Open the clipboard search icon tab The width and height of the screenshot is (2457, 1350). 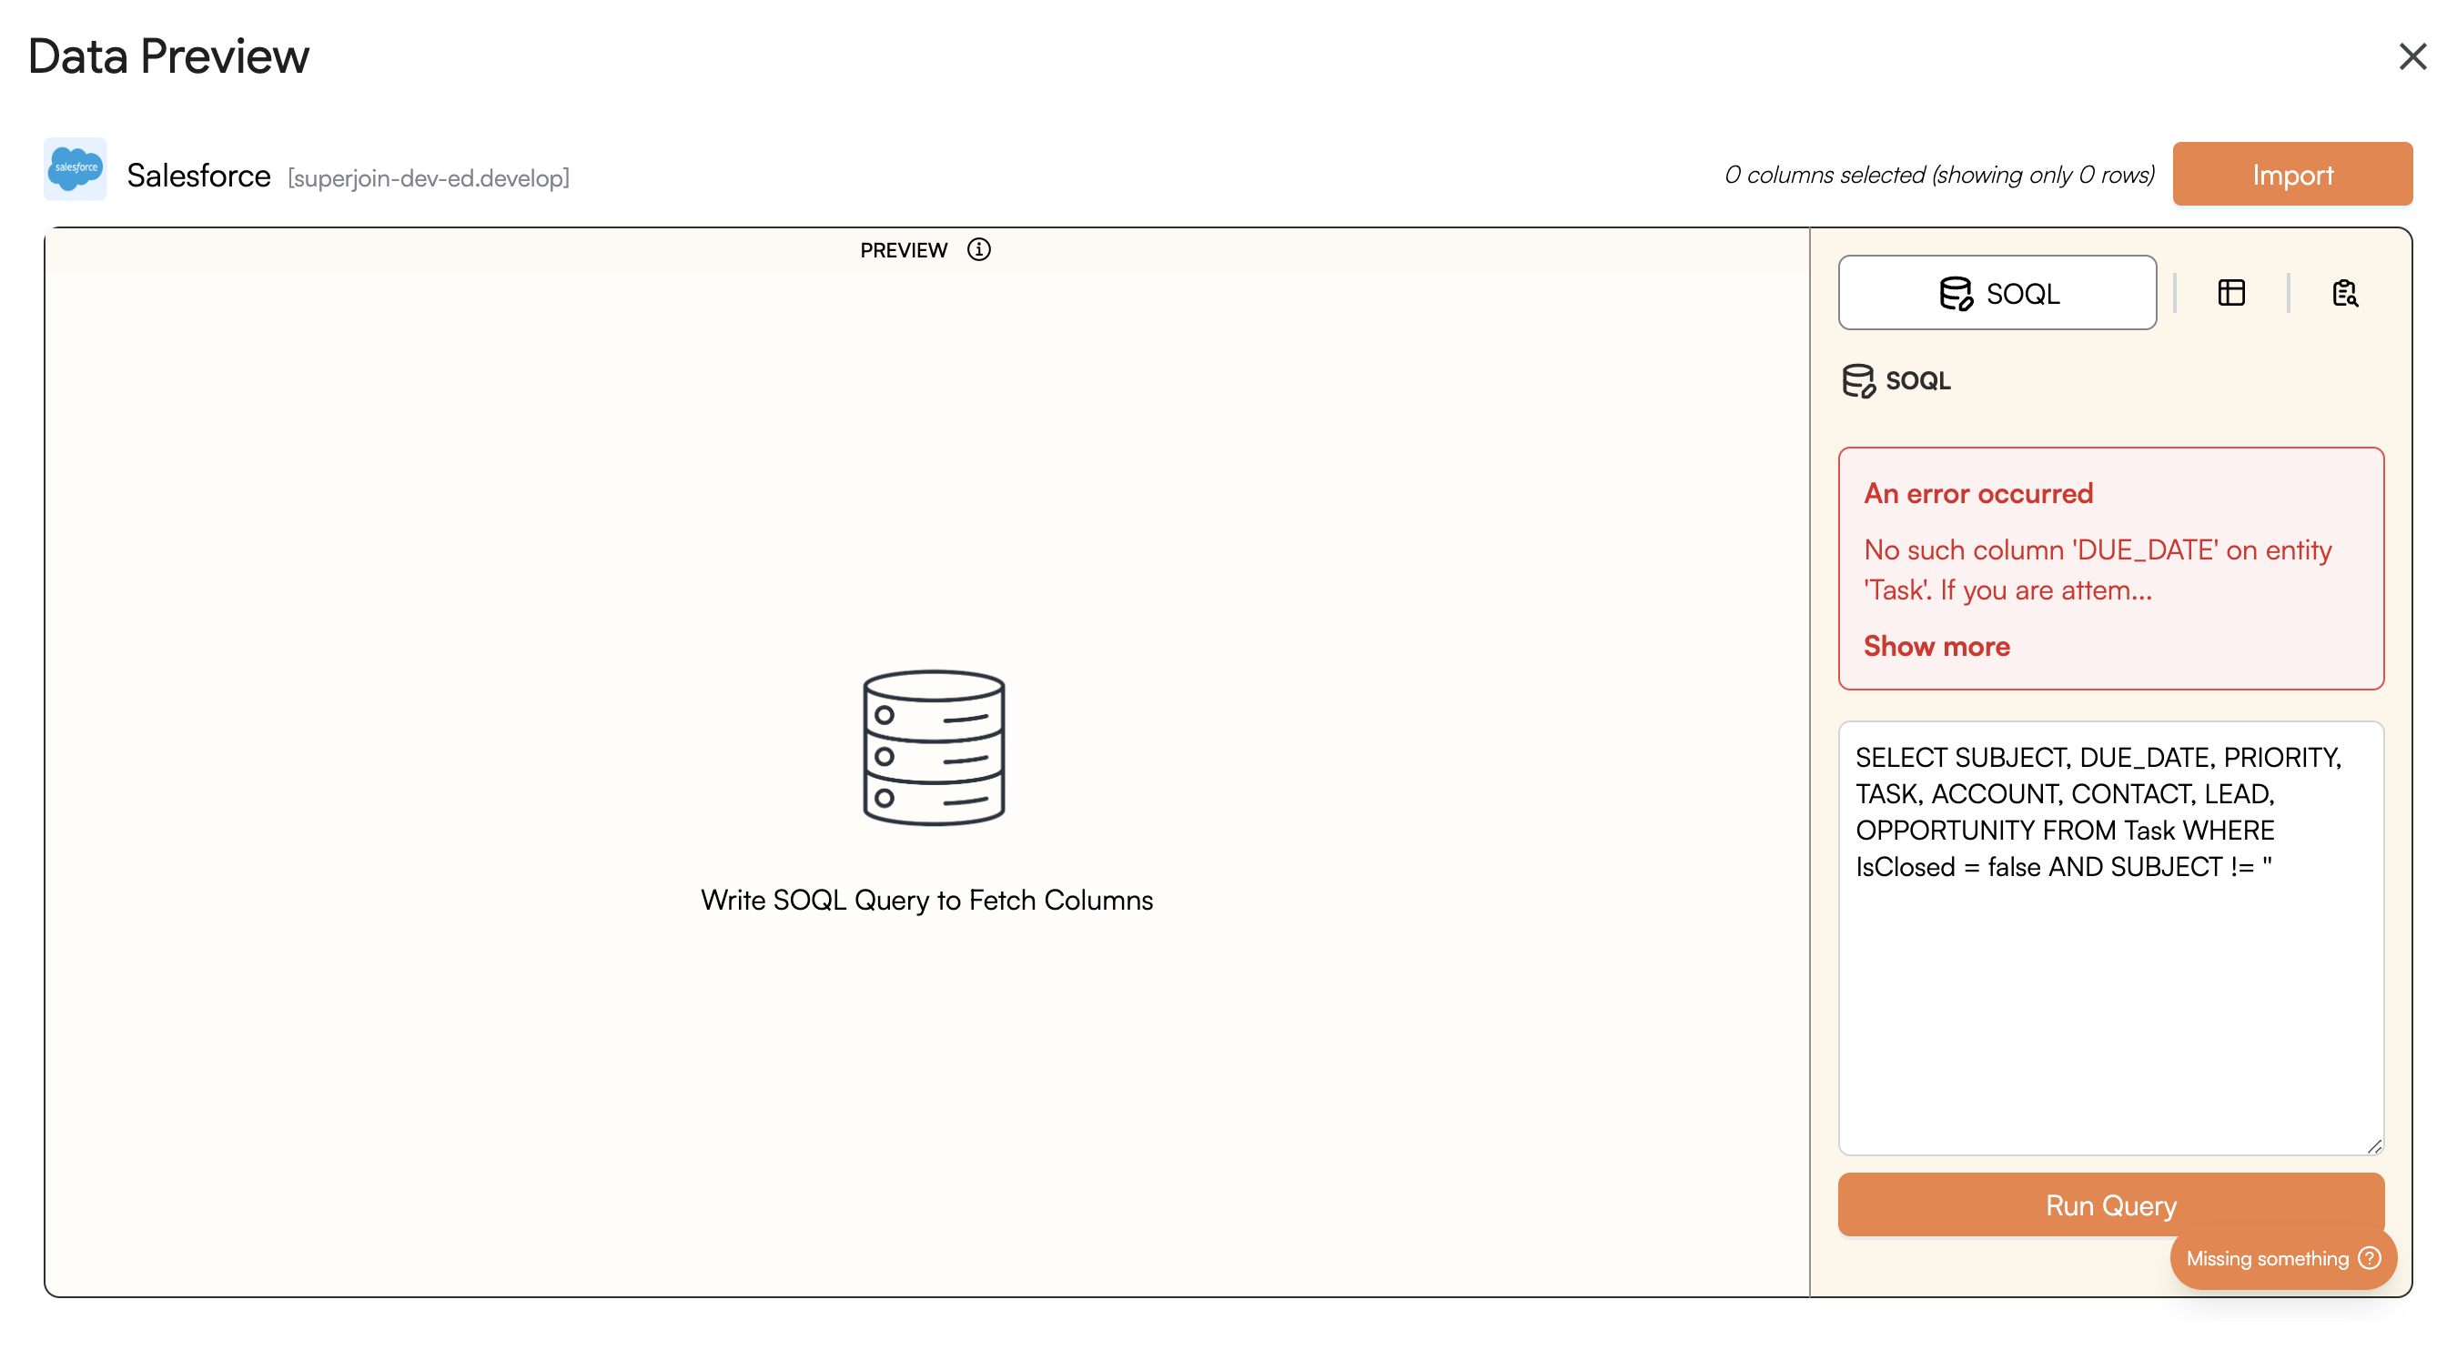click(x=2344, y=293)
